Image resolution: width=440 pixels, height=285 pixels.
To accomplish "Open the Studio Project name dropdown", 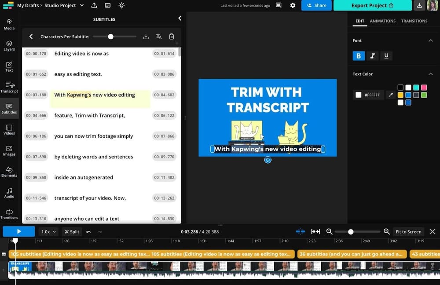I will point(81,6).
